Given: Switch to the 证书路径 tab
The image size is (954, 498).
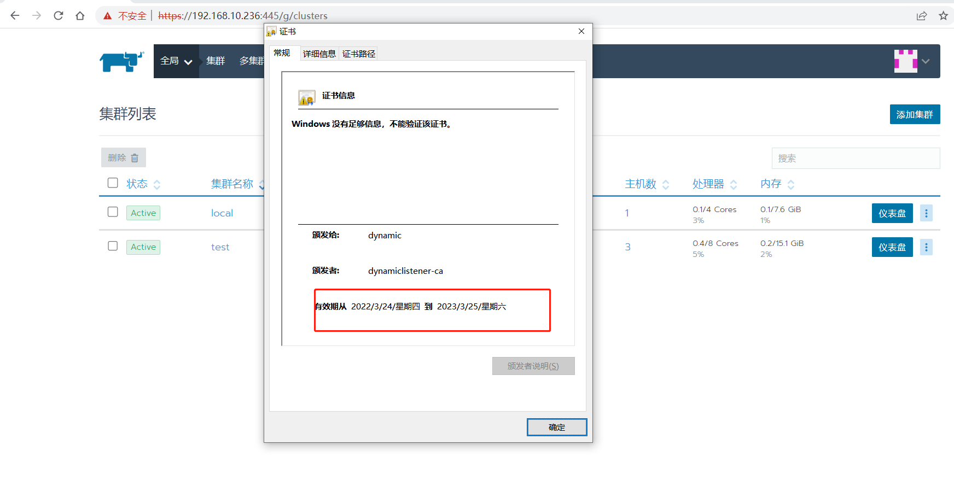Looking at the screenshot, I should click(x=358, y=53).
